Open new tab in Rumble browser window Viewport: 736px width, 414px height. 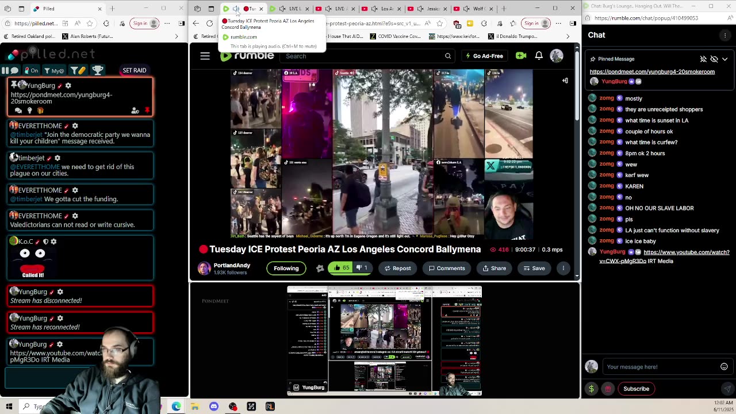click(x=504, y=9)
